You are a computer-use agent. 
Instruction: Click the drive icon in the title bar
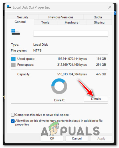pyautogui.click(x=9, y=7)
